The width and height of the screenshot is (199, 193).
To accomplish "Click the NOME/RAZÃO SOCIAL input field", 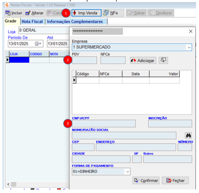I will 124,135.
